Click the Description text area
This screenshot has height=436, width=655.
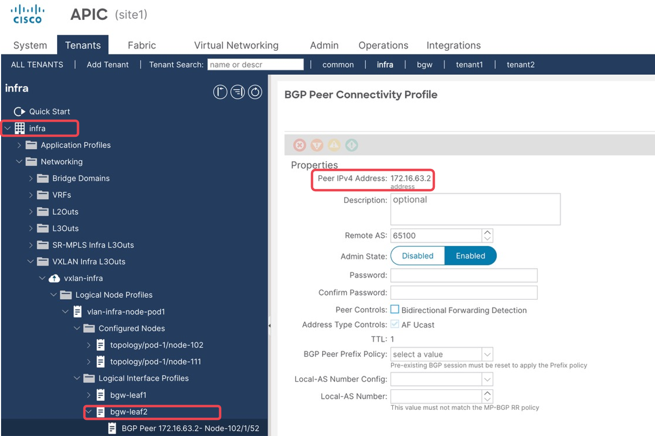tap(475, 209)
